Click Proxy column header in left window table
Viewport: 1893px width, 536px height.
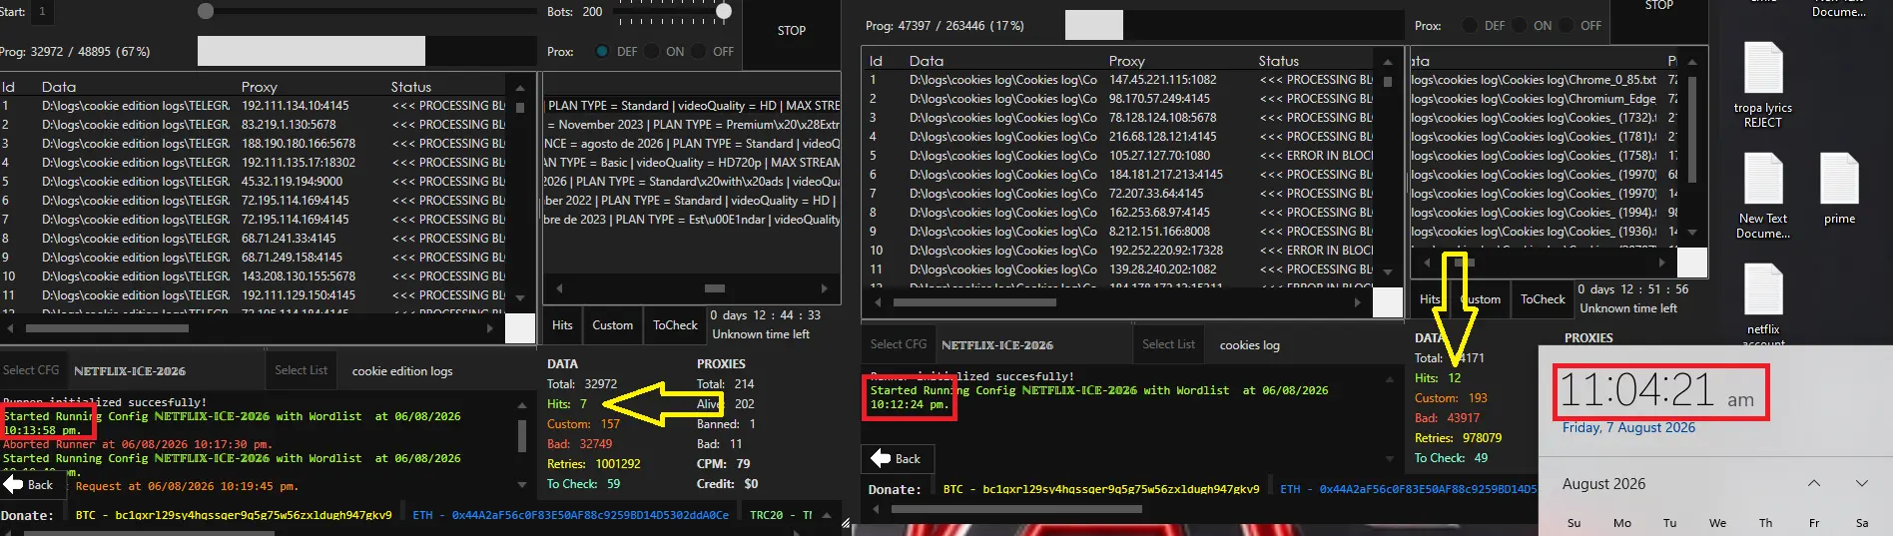[x=259, y=87]
